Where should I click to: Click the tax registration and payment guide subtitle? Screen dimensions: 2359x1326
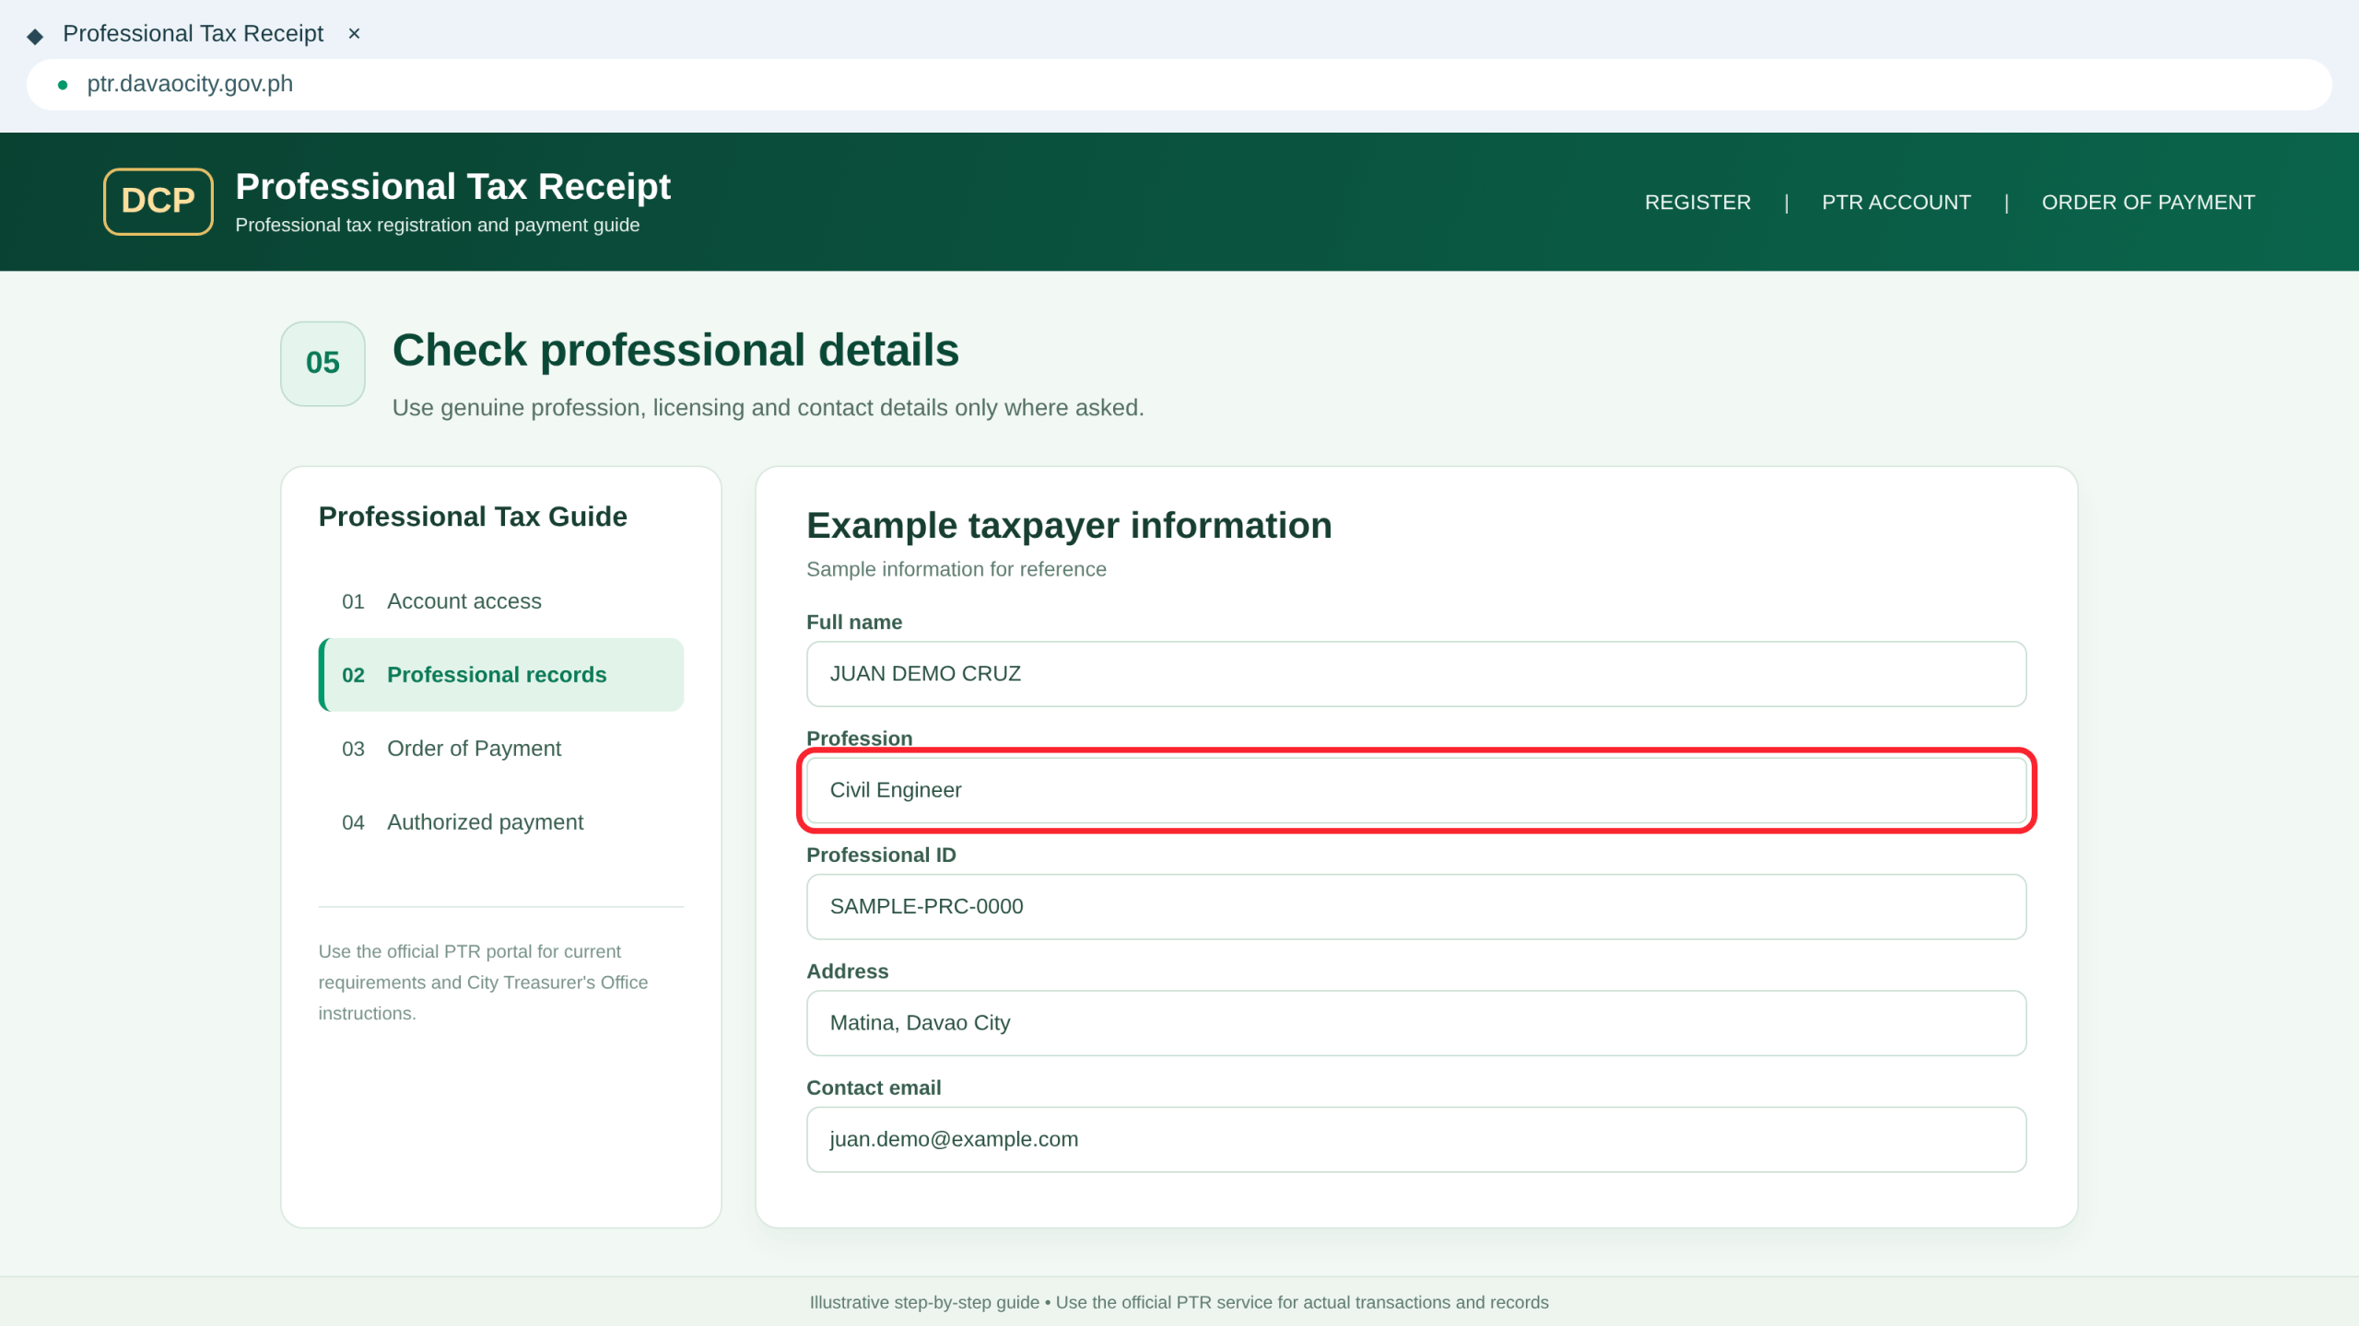[437, 225]
